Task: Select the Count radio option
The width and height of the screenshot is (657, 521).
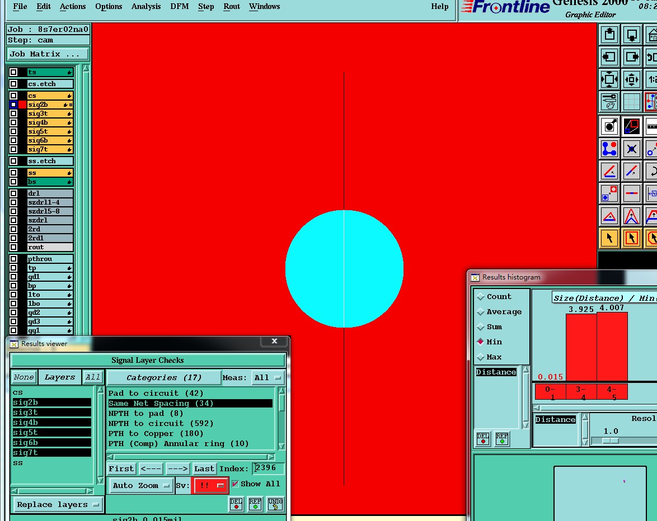Action: 481,297
